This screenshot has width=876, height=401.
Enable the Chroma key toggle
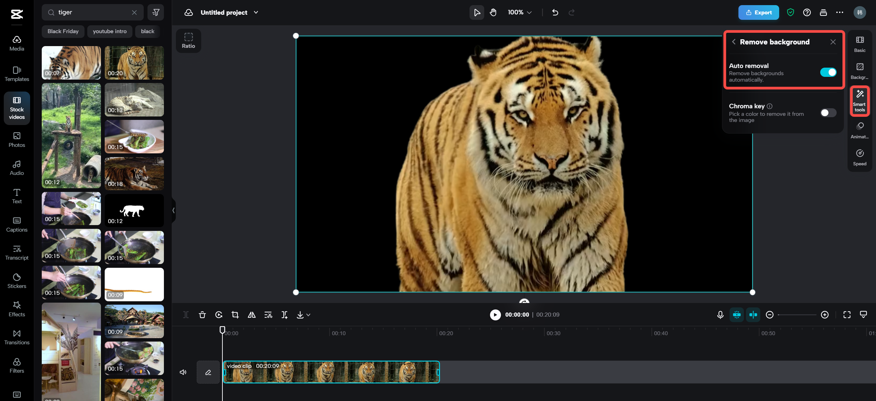pos(828,113)
